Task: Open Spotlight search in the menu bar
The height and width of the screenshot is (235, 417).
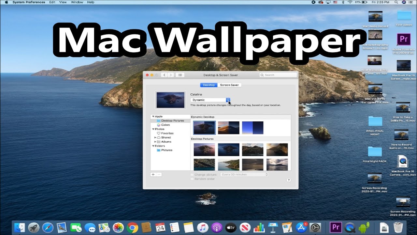Action: pos(396,2)
